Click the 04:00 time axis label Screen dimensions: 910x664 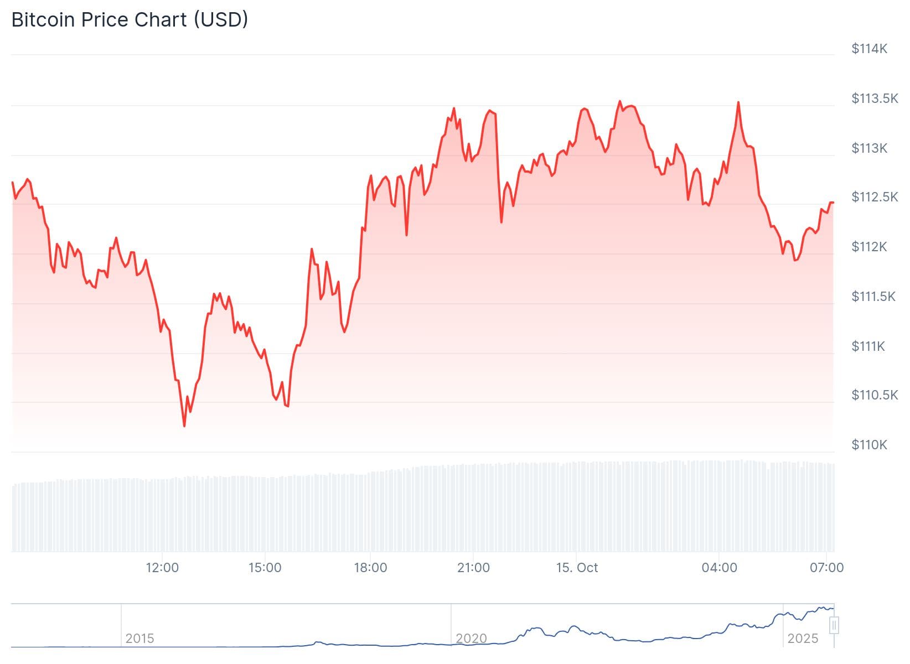click(719, 568)
